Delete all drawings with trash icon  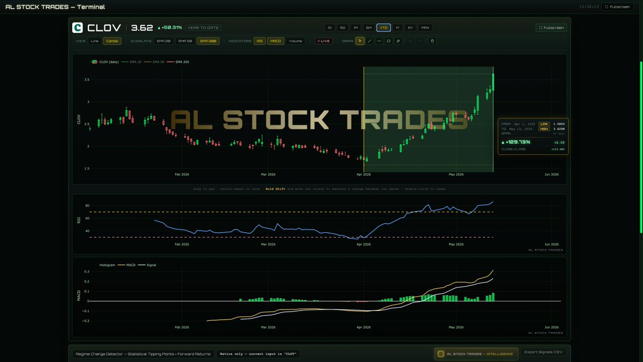[x=432, y=41]
